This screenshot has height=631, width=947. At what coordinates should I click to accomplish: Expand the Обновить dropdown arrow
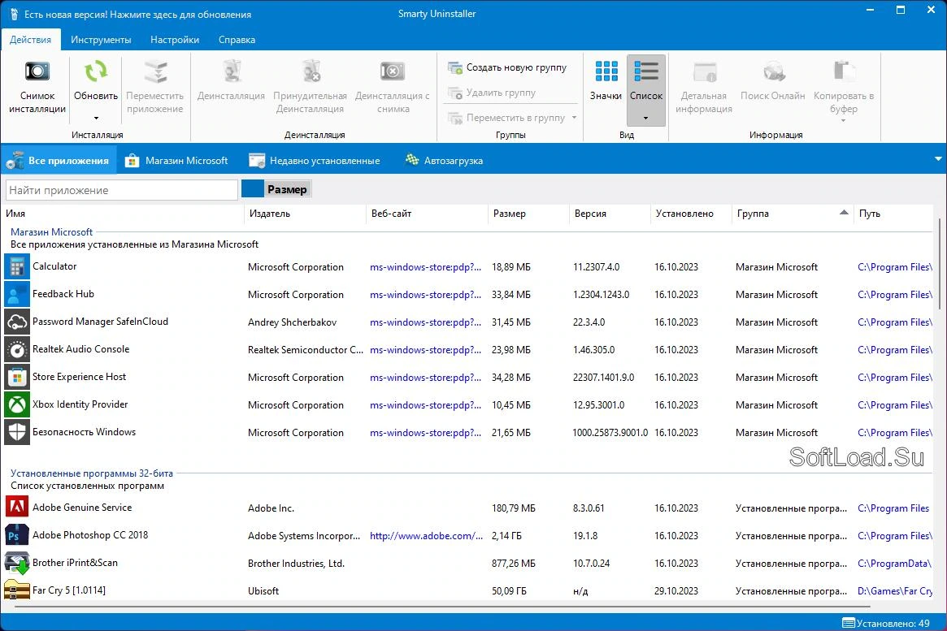click(96, 119)
